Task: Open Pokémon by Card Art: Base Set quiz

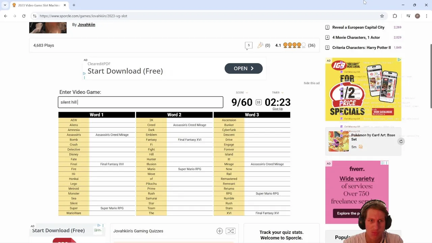Action: point(373,137)
